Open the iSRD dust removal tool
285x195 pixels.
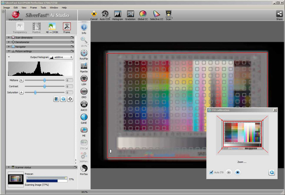pyautogui.click(x=84, y=92)
